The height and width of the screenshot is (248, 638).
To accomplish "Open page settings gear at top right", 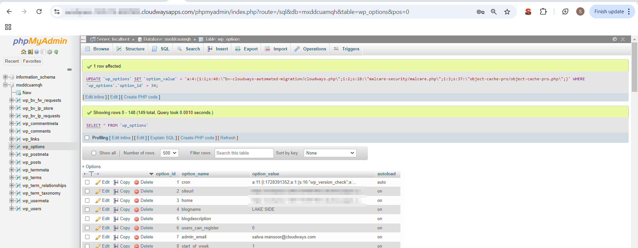I will click(615, 39).
